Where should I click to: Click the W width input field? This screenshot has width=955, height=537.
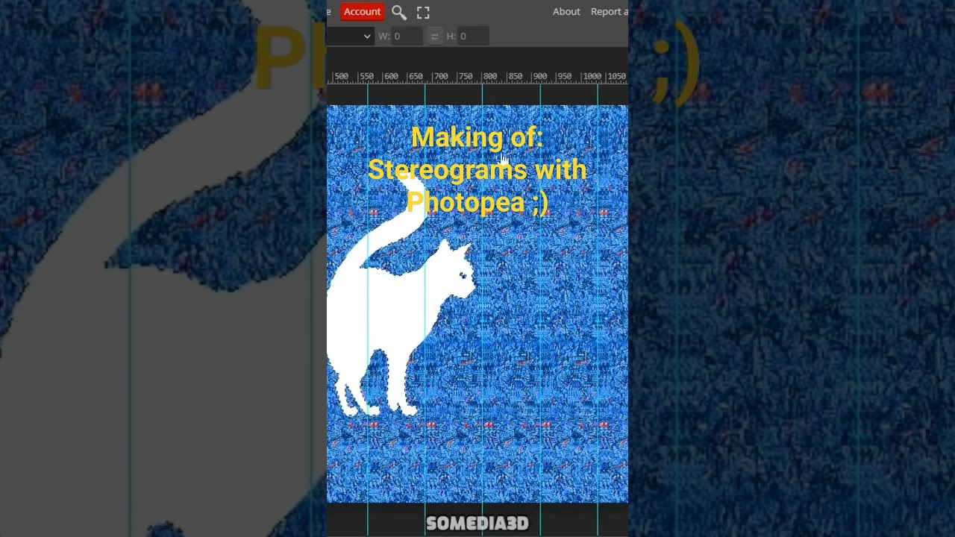407,36
